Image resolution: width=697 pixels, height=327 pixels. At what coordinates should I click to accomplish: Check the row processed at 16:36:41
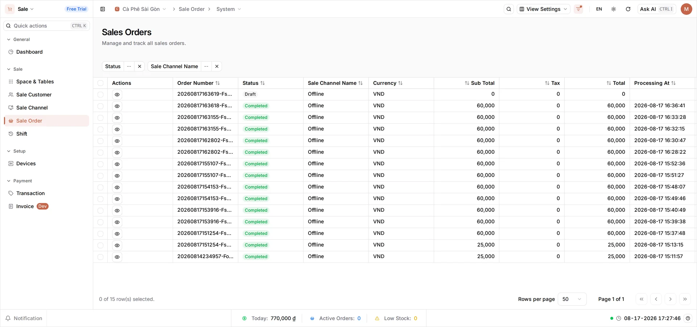(x=100, y=106)
